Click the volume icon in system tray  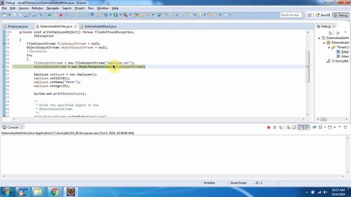click(325, 192)
